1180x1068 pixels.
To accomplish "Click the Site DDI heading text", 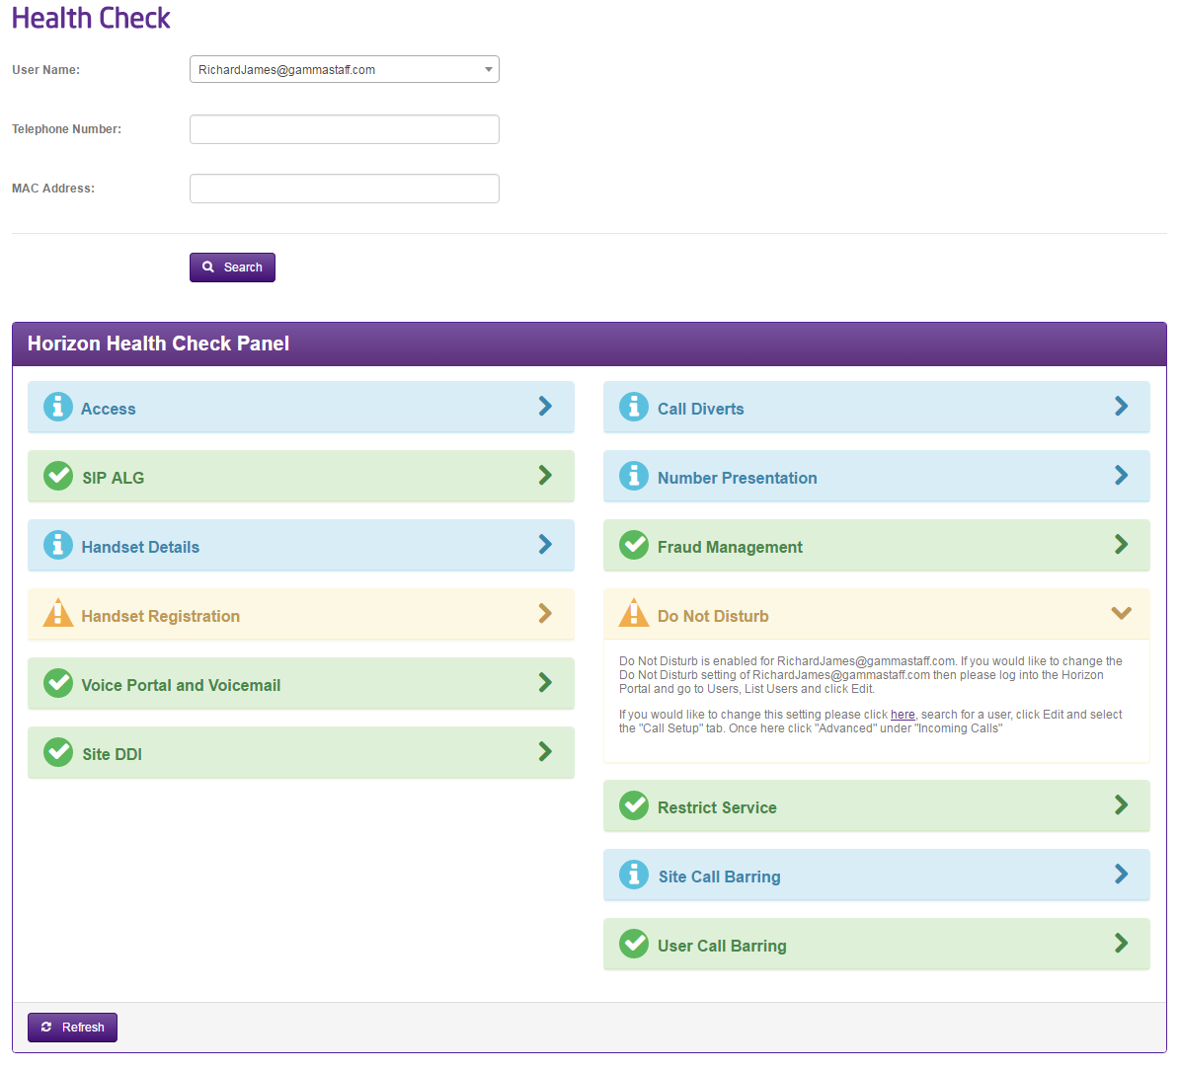I will [x=113, y=755].
